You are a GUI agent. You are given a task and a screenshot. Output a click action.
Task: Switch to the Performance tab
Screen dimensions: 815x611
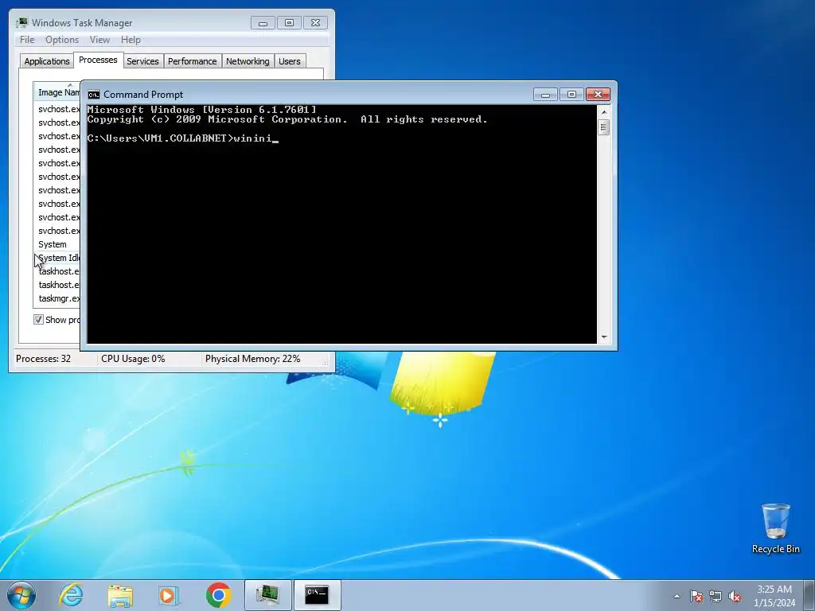(192, 61)
